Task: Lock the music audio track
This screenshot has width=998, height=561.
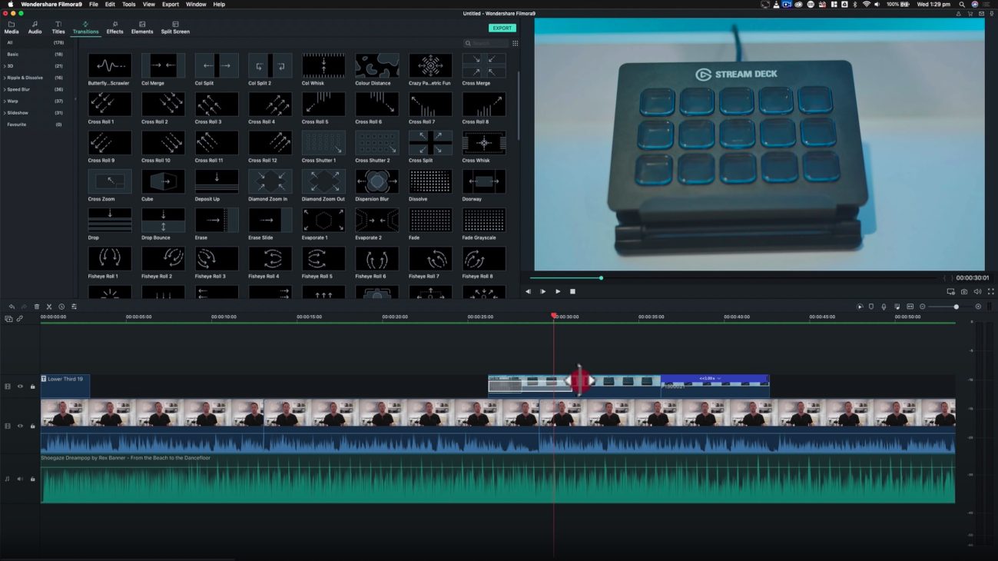Action: (32, 479)
